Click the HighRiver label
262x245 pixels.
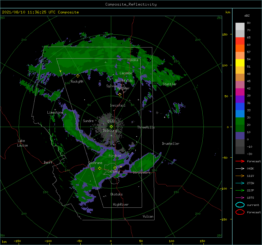coord(121,205)
